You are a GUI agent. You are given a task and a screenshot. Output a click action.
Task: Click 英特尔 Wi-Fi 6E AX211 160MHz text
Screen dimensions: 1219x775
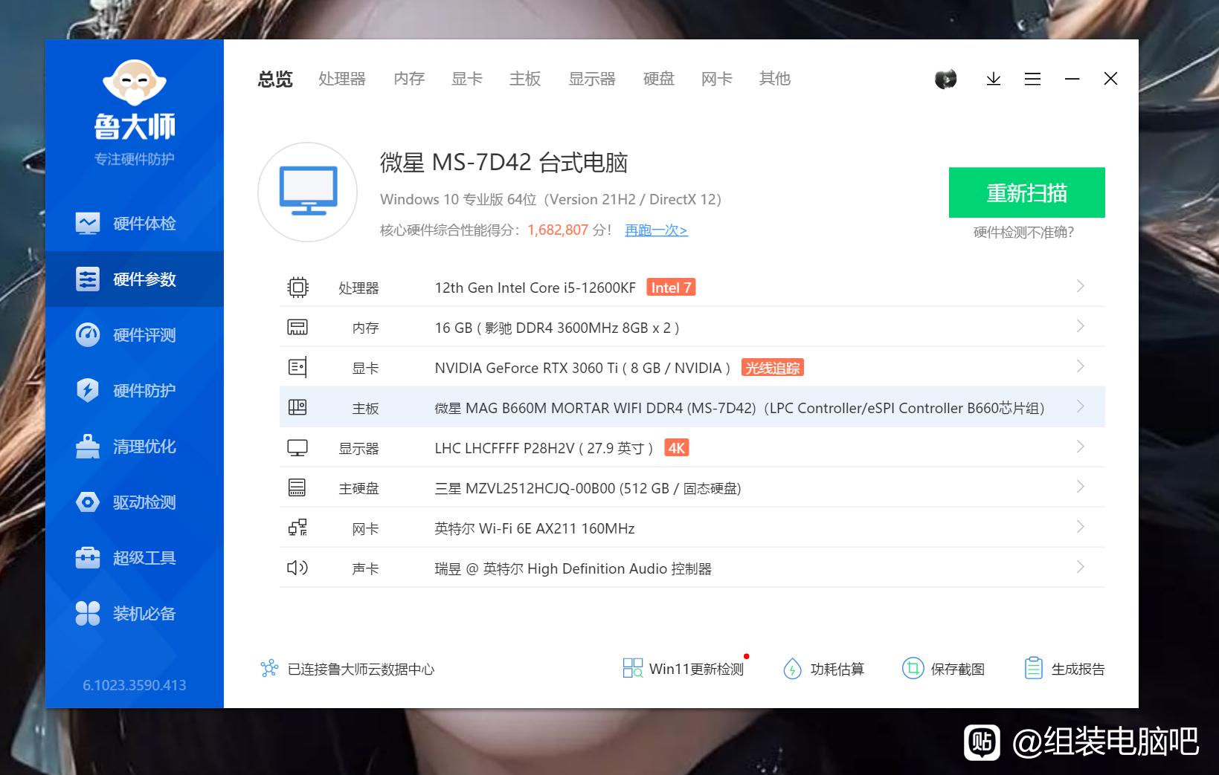[535, 528]
